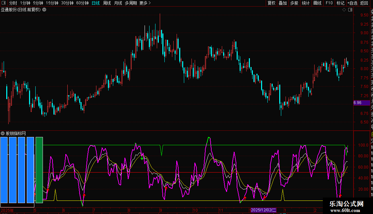Open the 多周期 multi-period view
Viewport: 373px width, 214px height.
131,3
